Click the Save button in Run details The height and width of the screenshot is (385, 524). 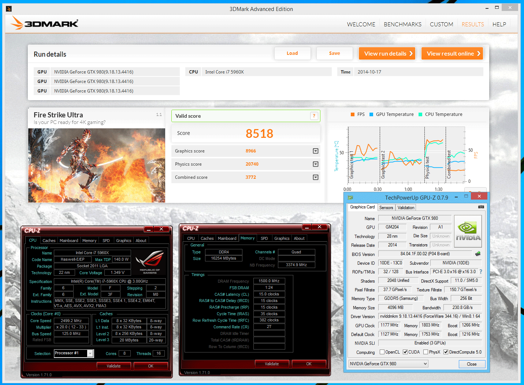click(x=334, y=53)
